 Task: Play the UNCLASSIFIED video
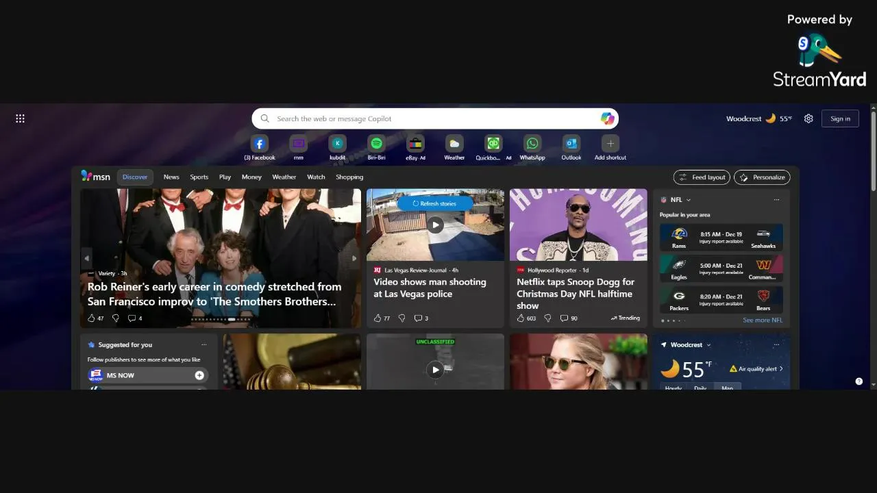(435, 370)
